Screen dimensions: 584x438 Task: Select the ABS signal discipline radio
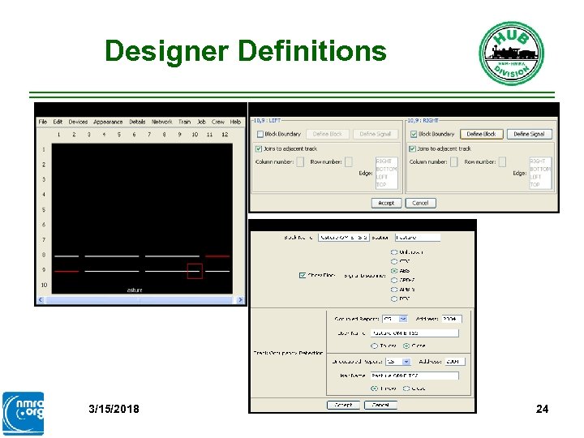pyautogui.click(x=394, y=271)
